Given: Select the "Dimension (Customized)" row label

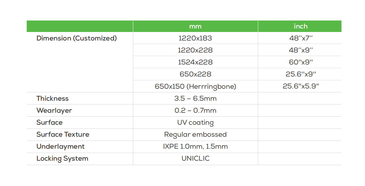Looking at the screenshot, I should click(77, 38).
